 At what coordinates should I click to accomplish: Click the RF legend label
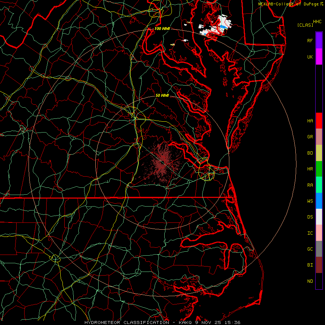[310, 40]
